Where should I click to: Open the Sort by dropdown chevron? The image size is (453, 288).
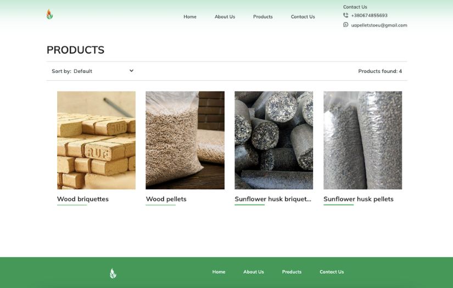(131, 71)
